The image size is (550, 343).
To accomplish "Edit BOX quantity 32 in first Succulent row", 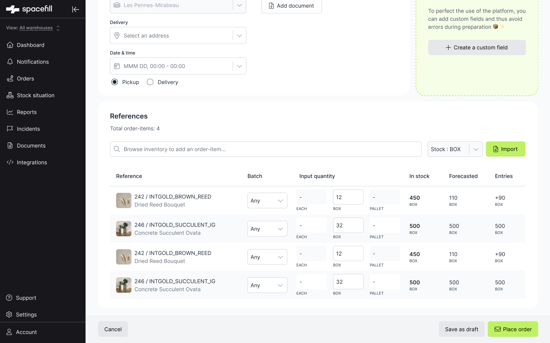I will [x=348, y=225].
